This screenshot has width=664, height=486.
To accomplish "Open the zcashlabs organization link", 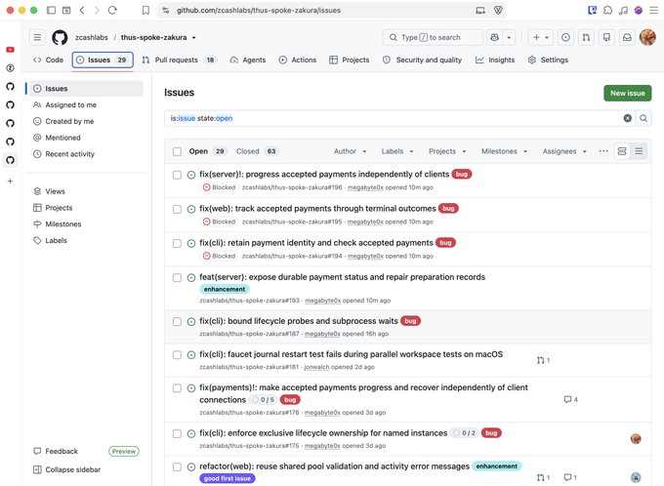I will tap(92, 37).
